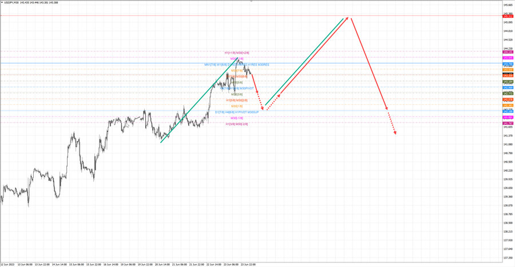Click the H1[3/8] M30[-2/8] level label
The width and height of the screenshot is (515, 267).
(237, 124)
